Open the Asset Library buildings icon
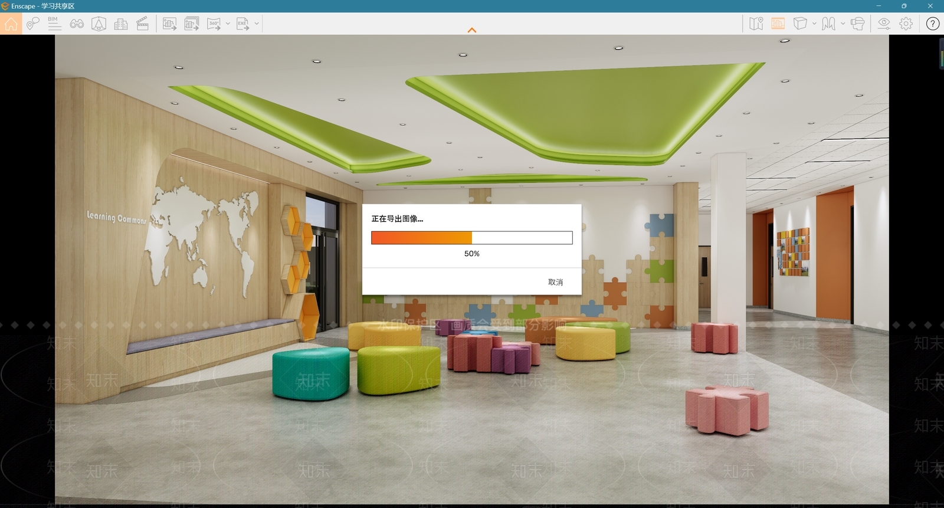The image size is (944, 508). [121, 24]
